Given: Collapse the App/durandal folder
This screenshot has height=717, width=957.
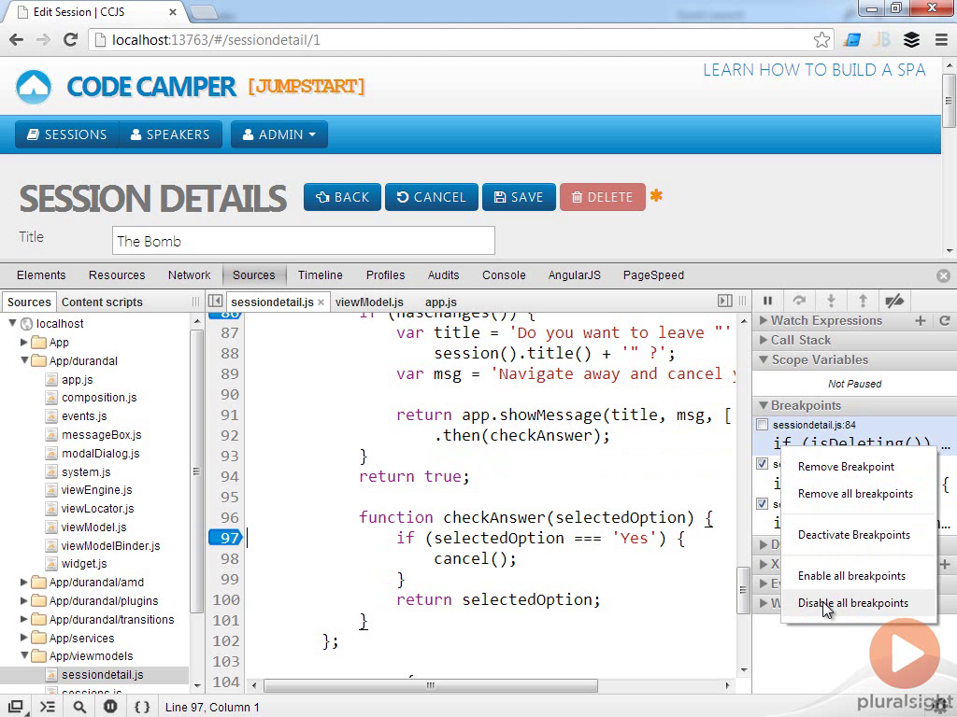Looking at the screenshot, I should (24, 360).
